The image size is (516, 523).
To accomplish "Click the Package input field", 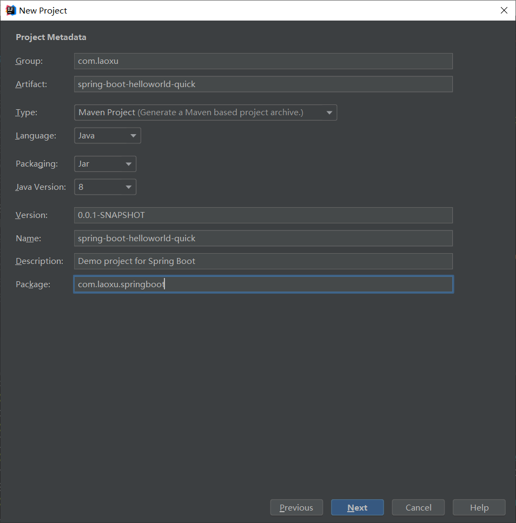I will [x=263, y=284].
